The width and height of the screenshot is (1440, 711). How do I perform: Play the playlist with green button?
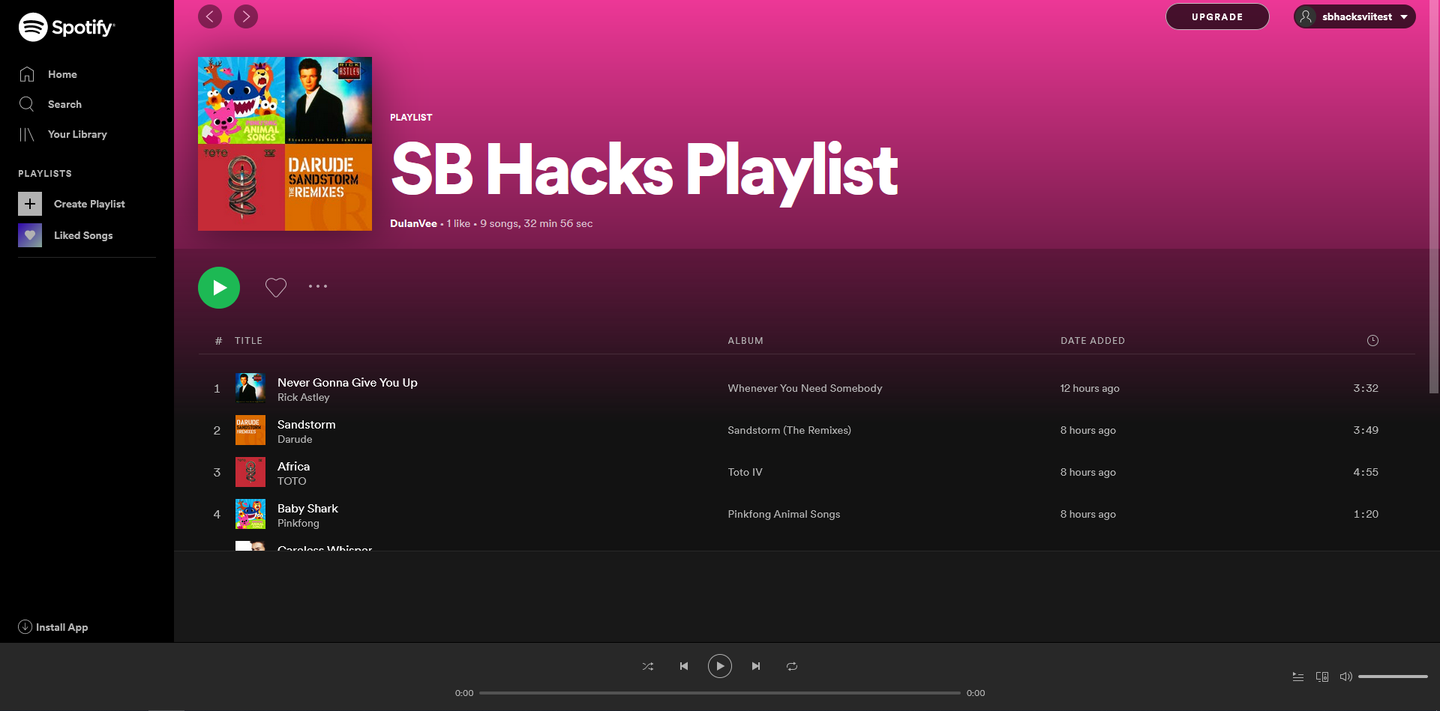click(x=219, y=288)
